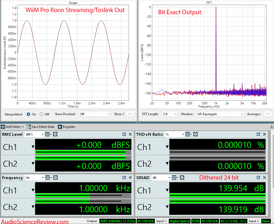Click SINAD Ch2 139.919 dB reading
This screenshot has width=274, height=224.
(241, 209)
